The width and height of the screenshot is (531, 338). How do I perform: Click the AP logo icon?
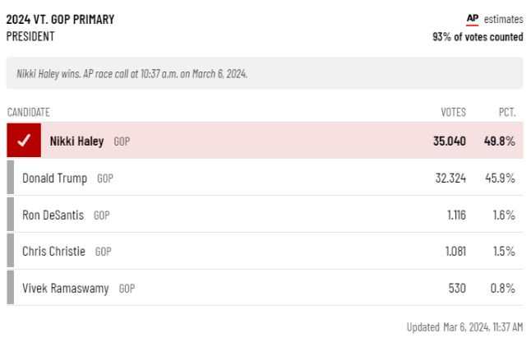(x=473, y=19)
